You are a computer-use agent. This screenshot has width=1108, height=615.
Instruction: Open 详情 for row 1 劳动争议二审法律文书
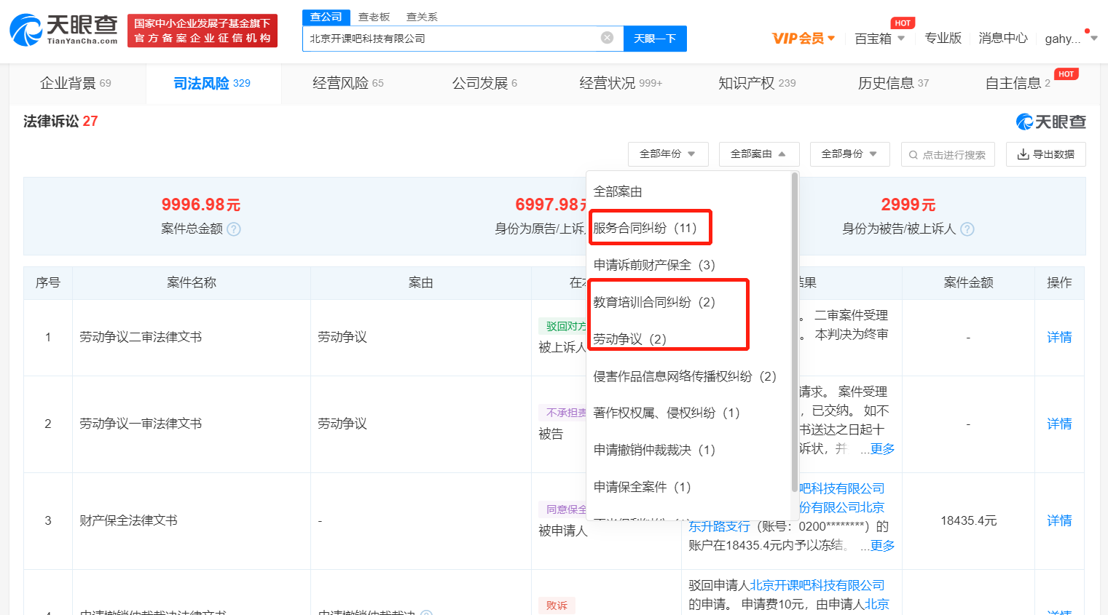coord(1059,337)
